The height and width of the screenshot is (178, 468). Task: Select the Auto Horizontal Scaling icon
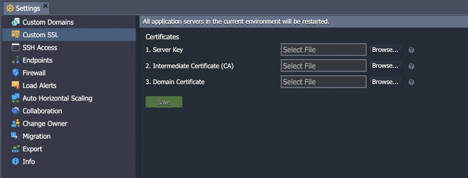coord(16,98)
